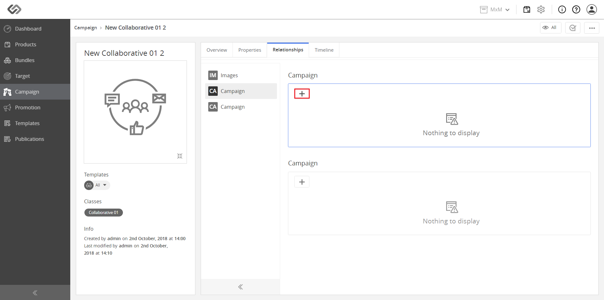This screenshot has width=604, height=300.
Task: Open the Dashboard section
Action: tap(35, 29)
